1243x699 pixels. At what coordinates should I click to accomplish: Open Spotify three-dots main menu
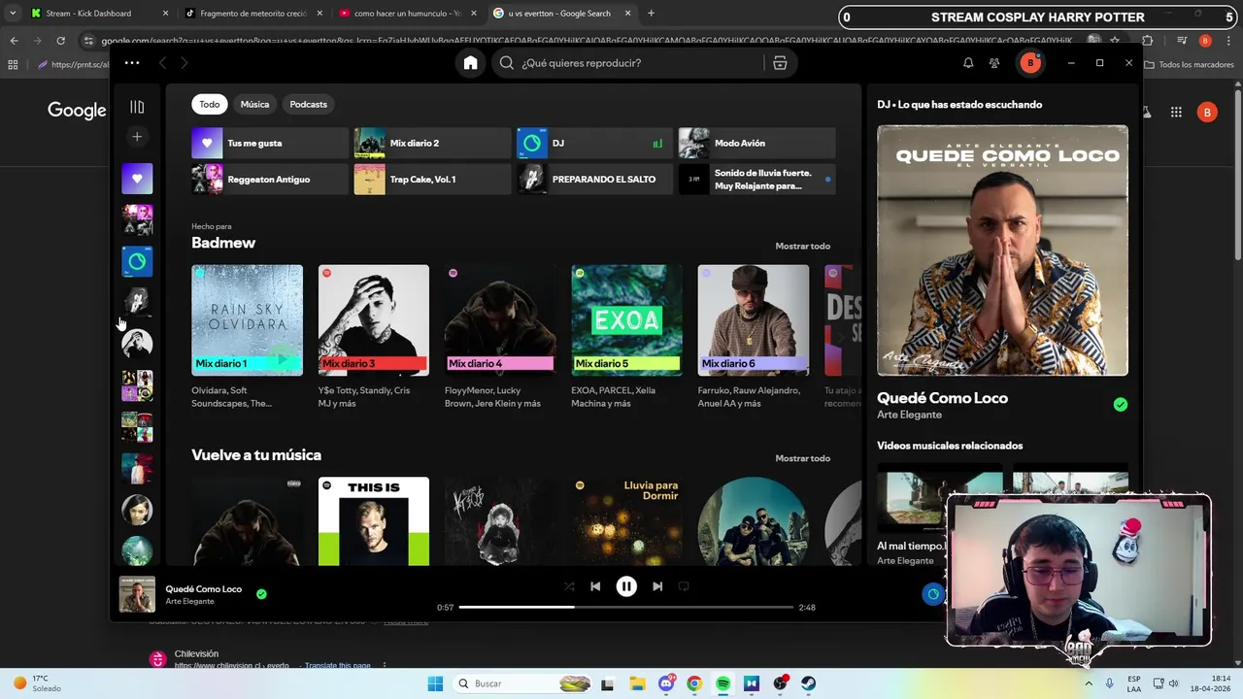point(132,63)
